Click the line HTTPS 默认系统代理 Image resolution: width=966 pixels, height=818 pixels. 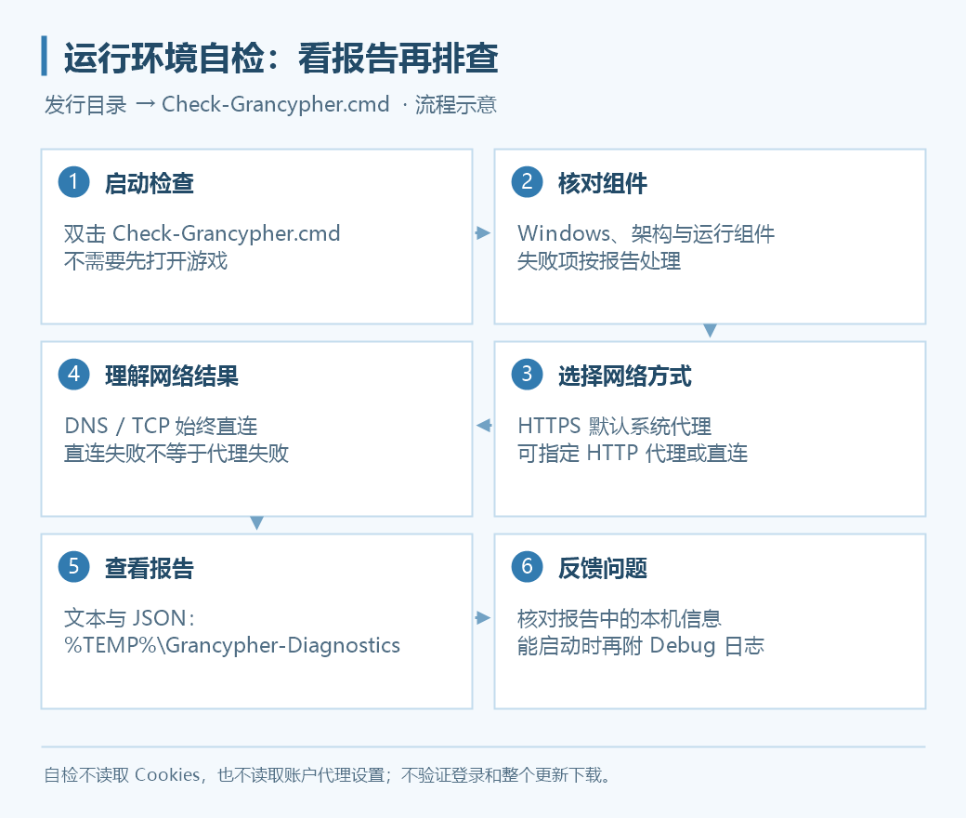tap(614, 426)
